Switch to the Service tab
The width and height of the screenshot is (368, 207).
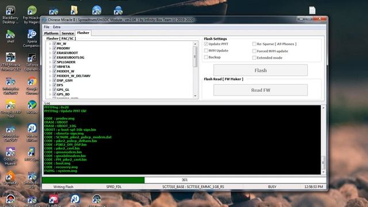tap(68, 33)
